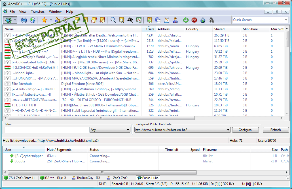Sort hub list by Users column header
Screen dimensions: 292x189
click(148, 29)
